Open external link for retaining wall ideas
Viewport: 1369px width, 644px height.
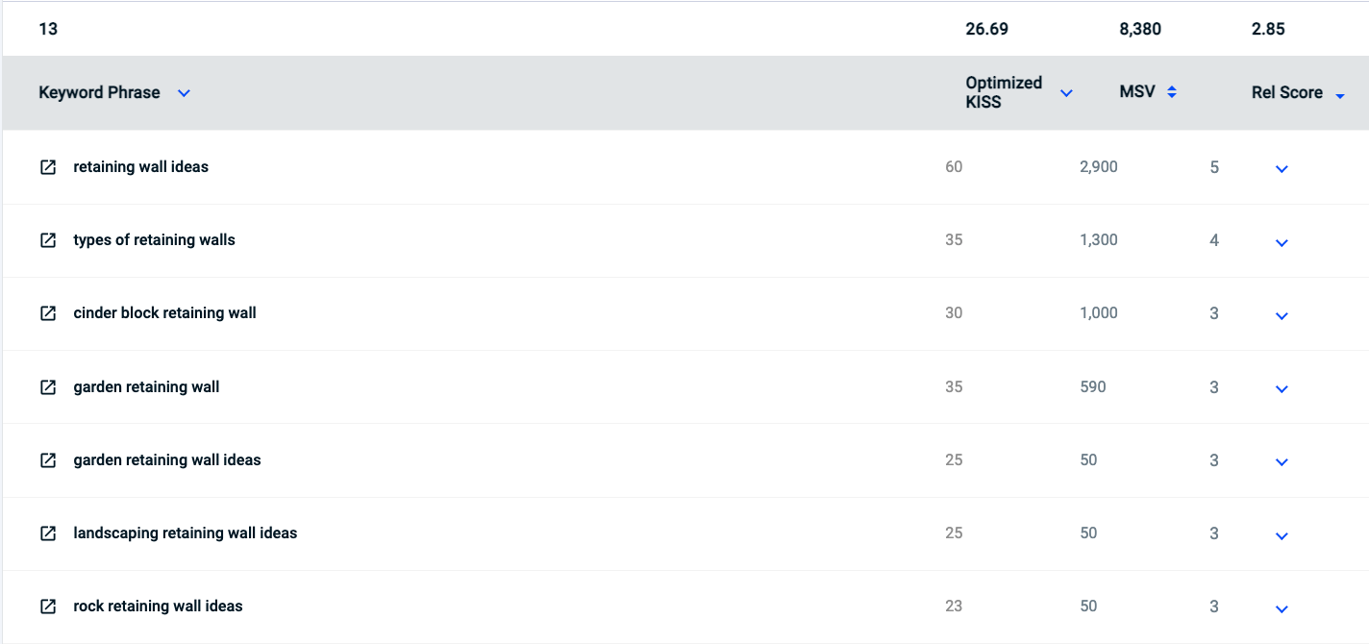(48, 167)
